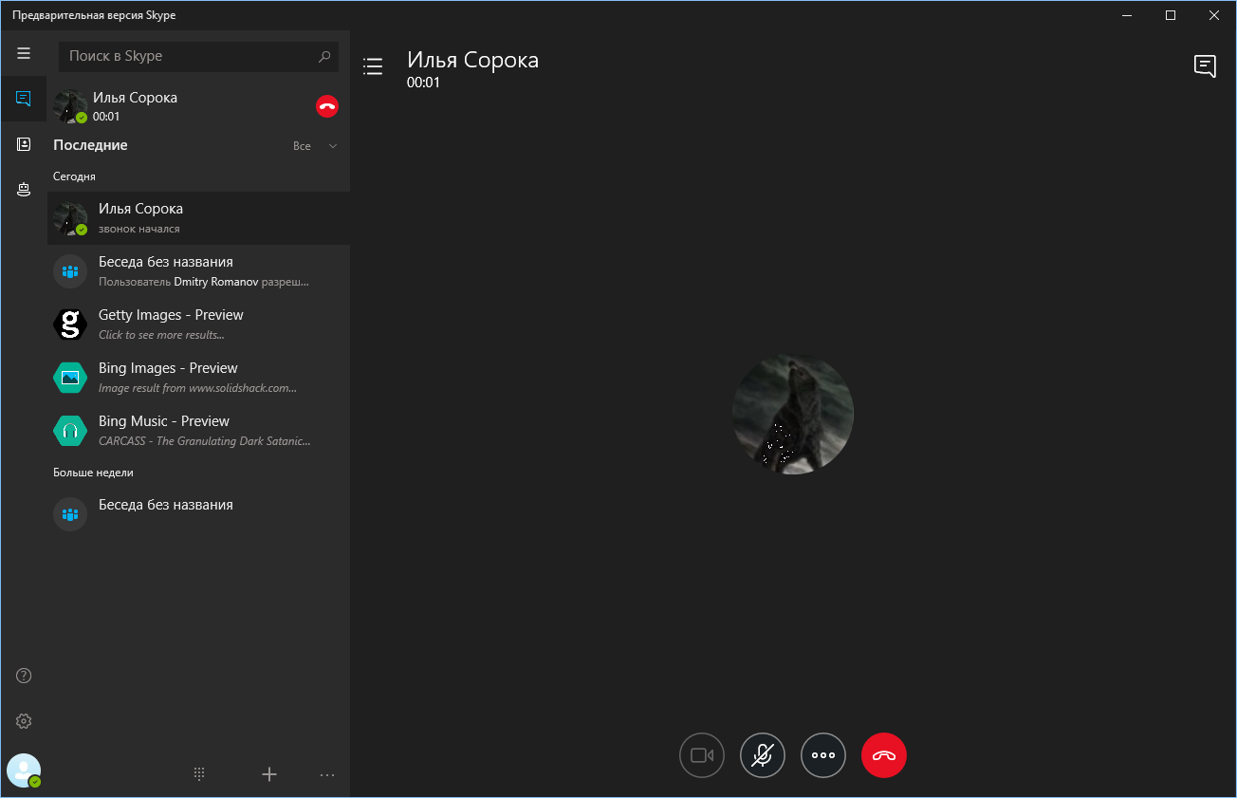Hang up with large red call button
Viewport: 1237px width, 798px height.
(x=884, y=755)
